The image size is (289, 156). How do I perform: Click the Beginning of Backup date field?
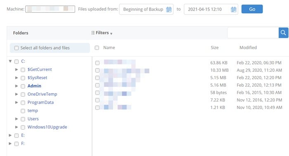tap(146, 9)
